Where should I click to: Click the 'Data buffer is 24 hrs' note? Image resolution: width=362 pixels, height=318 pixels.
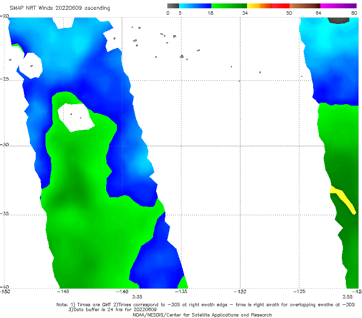113,310
